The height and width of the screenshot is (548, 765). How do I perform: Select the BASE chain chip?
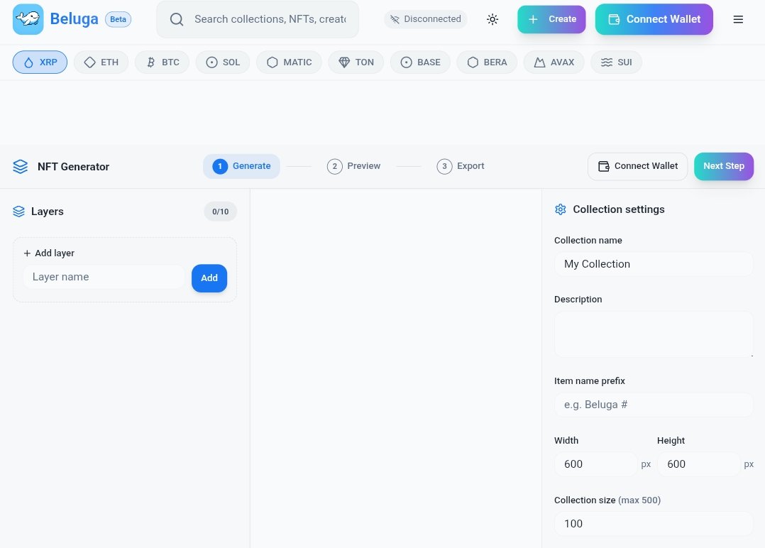[420, 62]
